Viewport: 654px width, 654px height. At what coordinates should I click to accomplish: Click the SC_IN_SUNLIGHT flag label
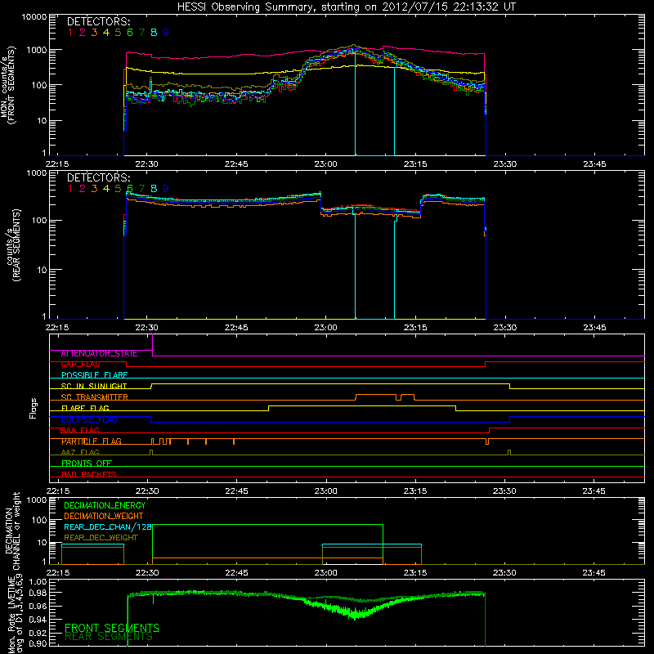point(94,386)
